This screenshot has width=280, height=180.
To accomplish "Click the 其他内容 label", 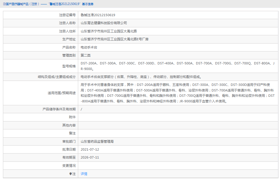I will click(x=69, y=125).
